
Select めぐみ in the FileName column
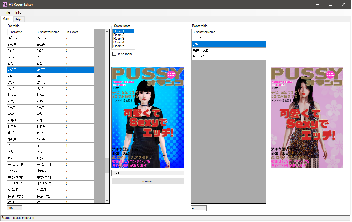pyautogui.click(x=22, y=139)
